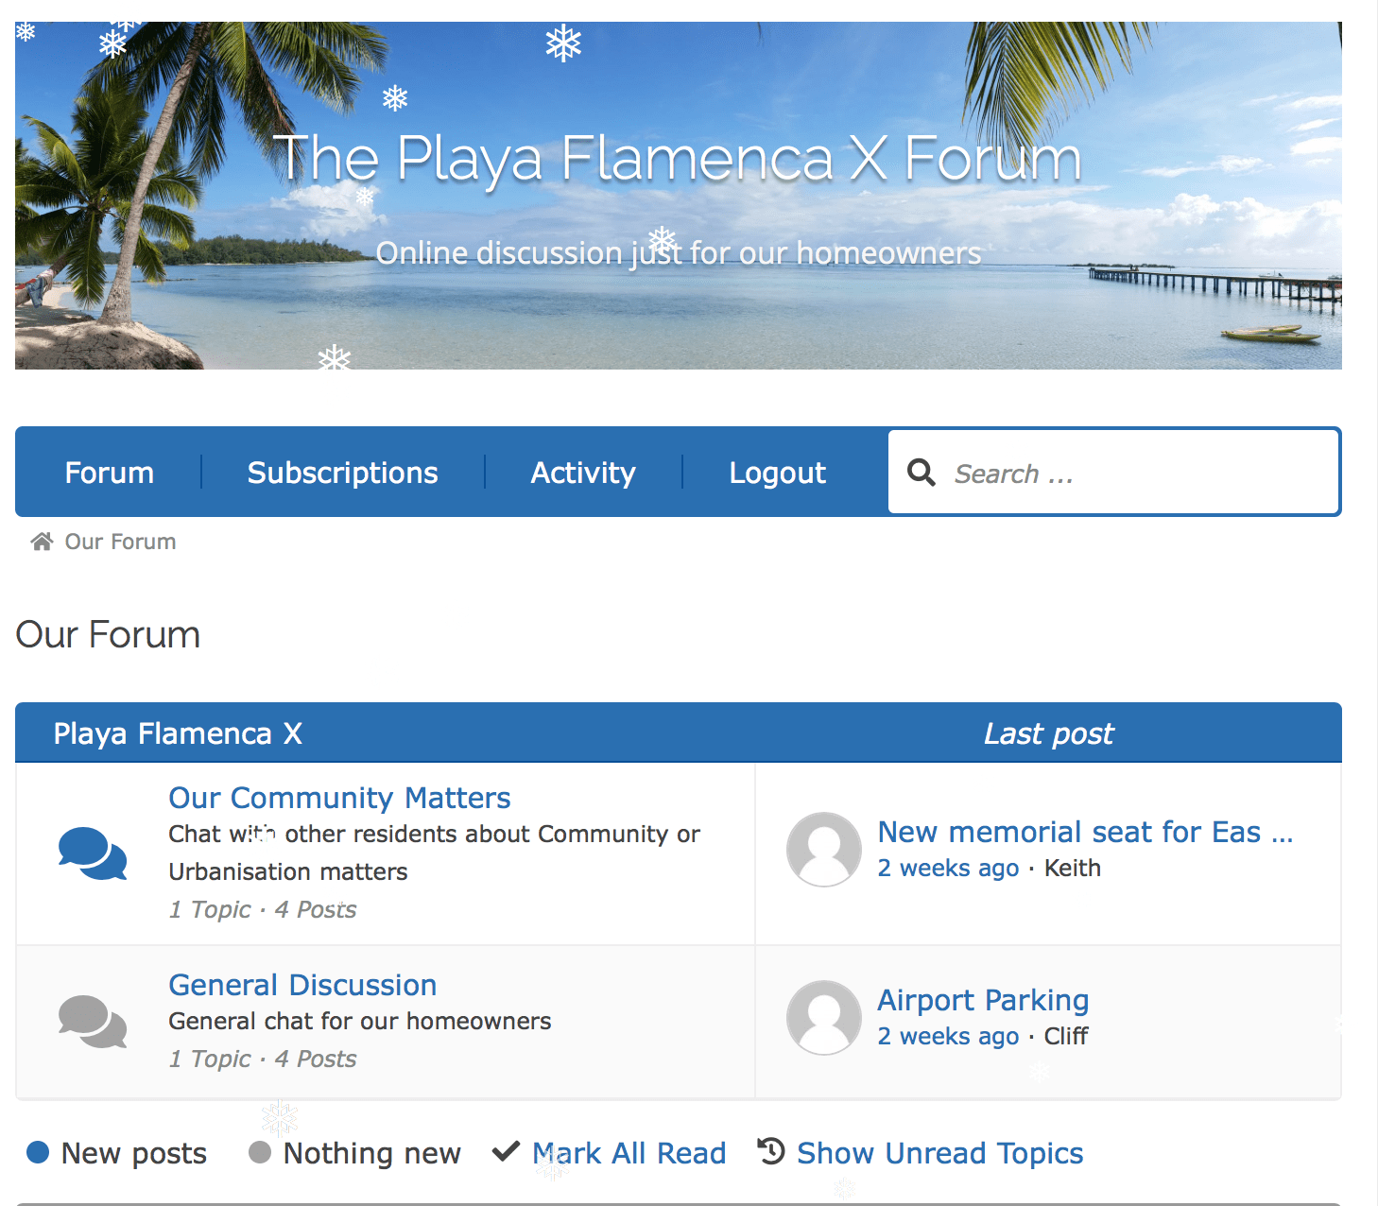Open the Our Community Matters forum
Image resolution: width=1378 pixels, height=1206 pixels.
pyautogui.click(x=339, y=798)
